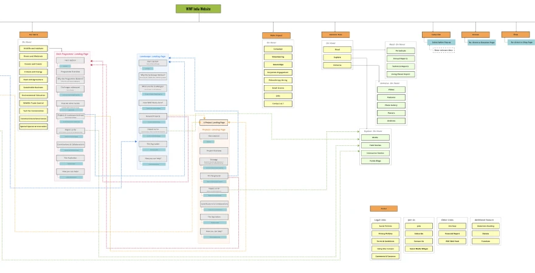Select the Field Stories box
The height and width of the screenshot is (273, 535).
tap(375, 145)
